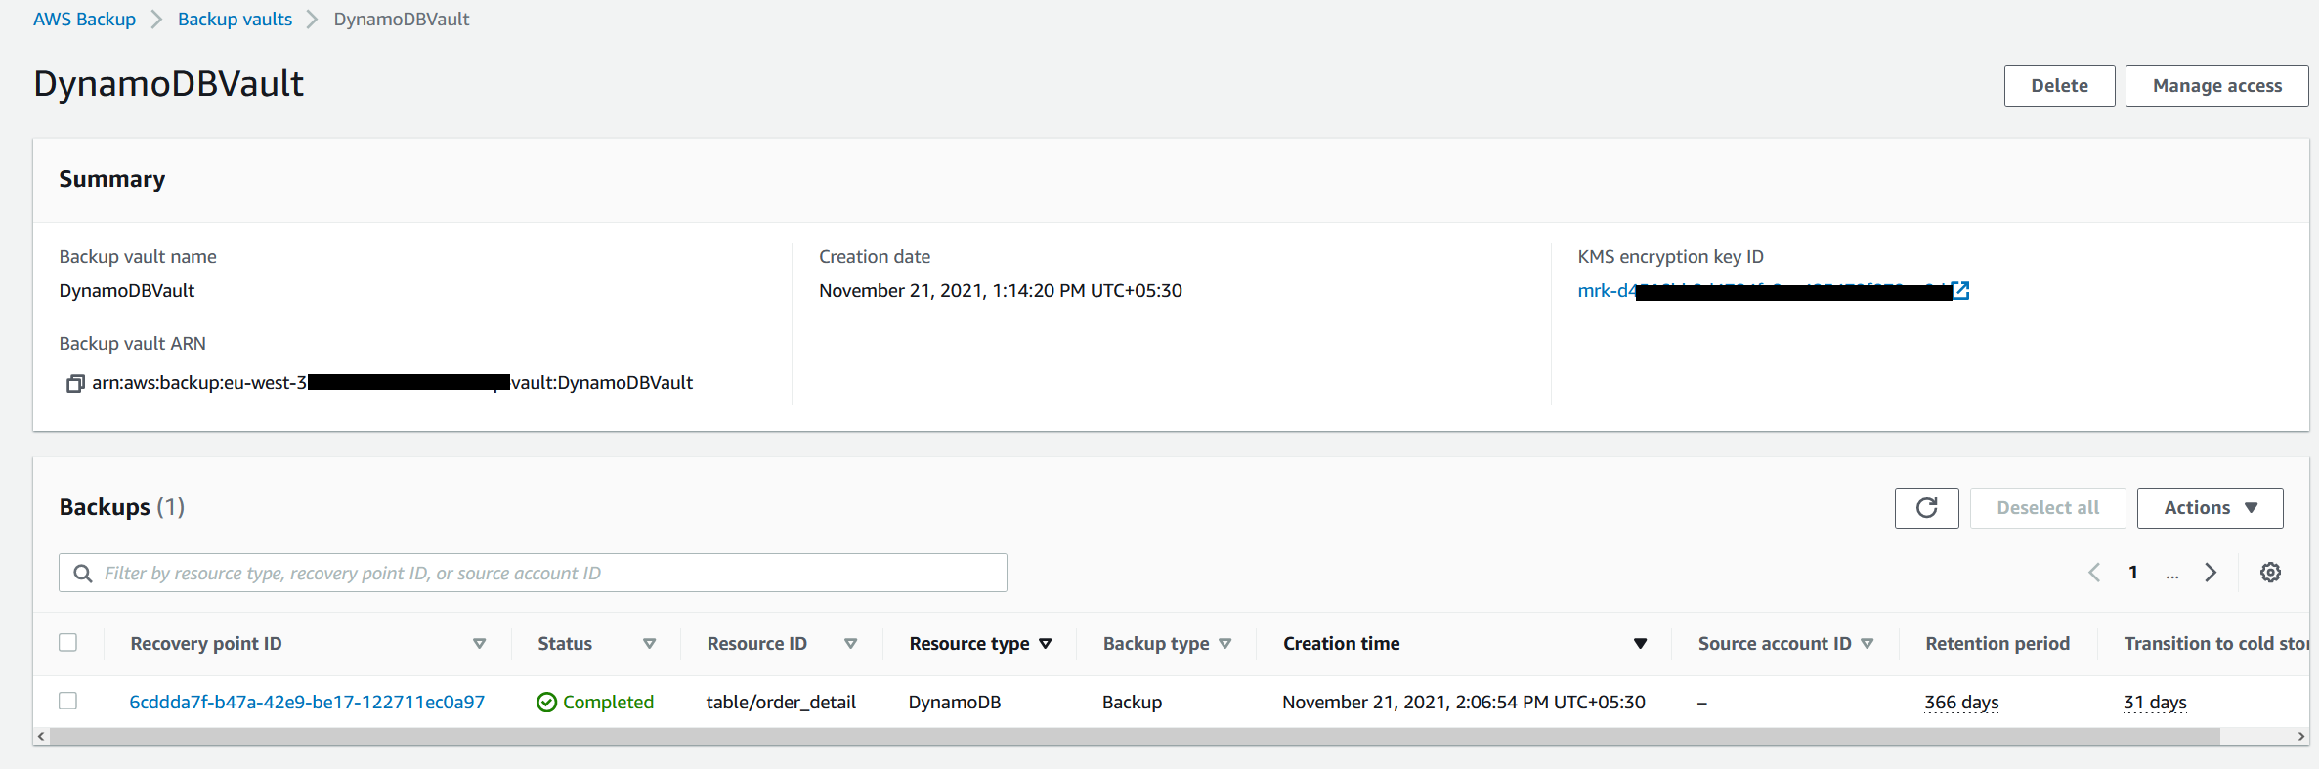The height and width of the screenshot is (769, 2319).
Task: Go to previous page of backups
Action: [x=2093, y=573]
